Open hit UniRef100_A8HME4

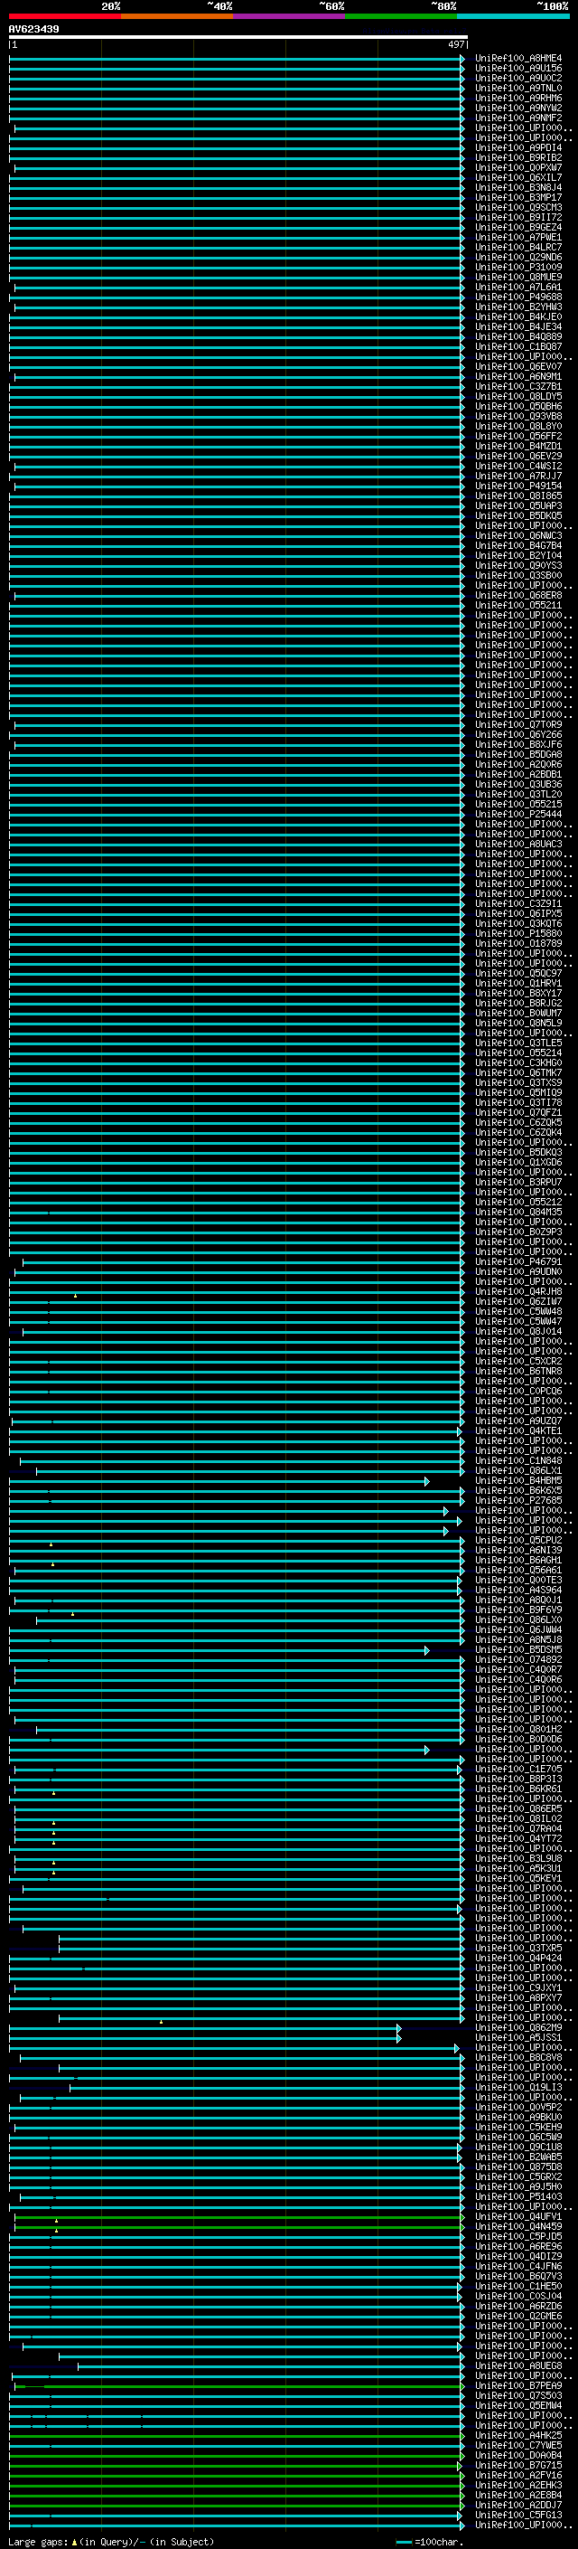(518, 59)
